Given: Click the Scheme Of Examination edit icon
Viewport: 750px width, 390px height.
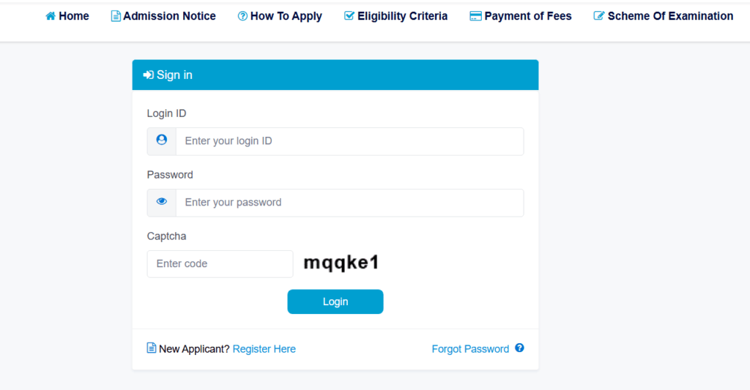Looking at the screenshot, I should pos(599,16).
